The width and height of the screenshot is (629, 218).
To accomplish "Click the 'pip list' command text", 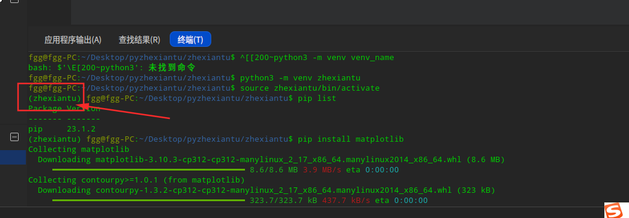I will click(317, 98).
